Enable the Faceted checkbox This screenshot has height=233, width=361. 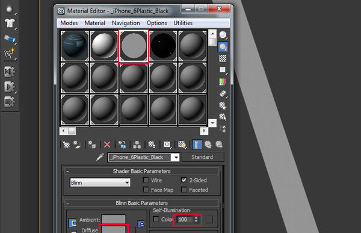[x=184, y=190]
